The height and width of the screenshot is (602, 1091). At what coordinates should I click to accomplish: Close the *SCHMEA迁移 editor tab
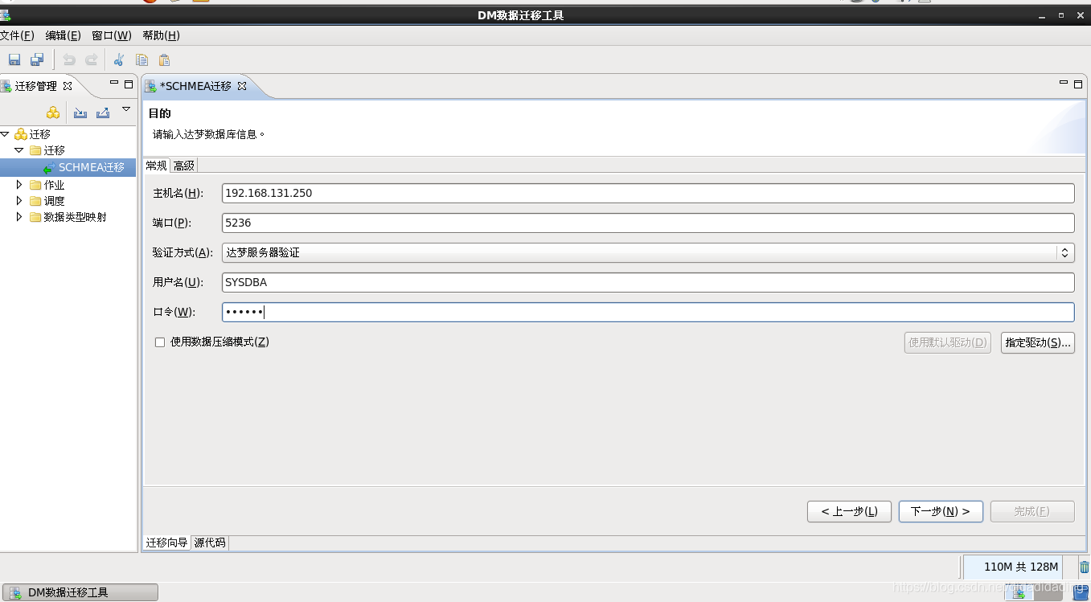tap(242, 85)
